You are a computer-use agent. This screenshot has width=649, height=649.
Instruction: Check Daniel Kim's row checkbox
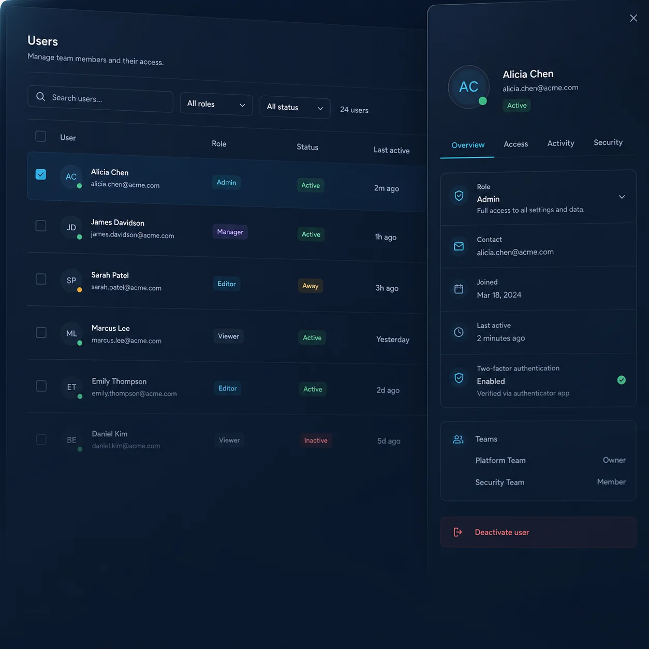[x=41, y=439]
